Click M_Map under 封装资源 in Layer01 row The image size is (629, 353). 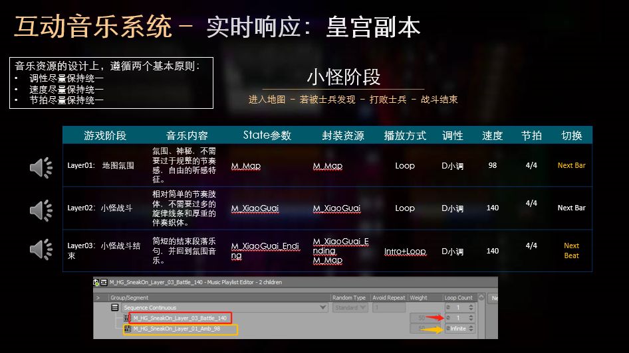328,166
